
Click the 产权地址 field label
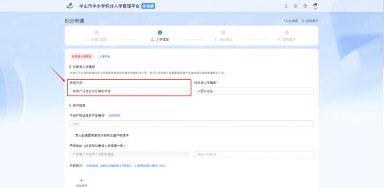coord(98,146)
